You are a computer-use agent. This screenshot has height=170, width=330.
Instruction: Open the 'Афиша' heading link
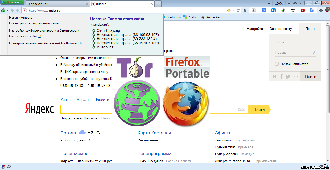click(x=222, y=133)
